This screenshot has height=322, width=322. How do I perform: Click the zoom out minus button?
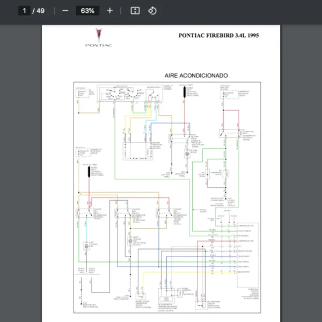point(65,11)
